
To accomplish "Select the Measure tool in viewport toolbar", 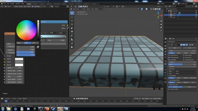I will (x=72, y=39).
